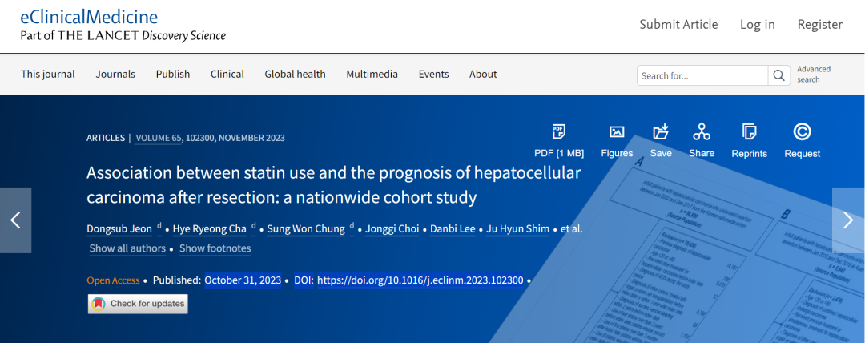Open the This journal menu

48,74
